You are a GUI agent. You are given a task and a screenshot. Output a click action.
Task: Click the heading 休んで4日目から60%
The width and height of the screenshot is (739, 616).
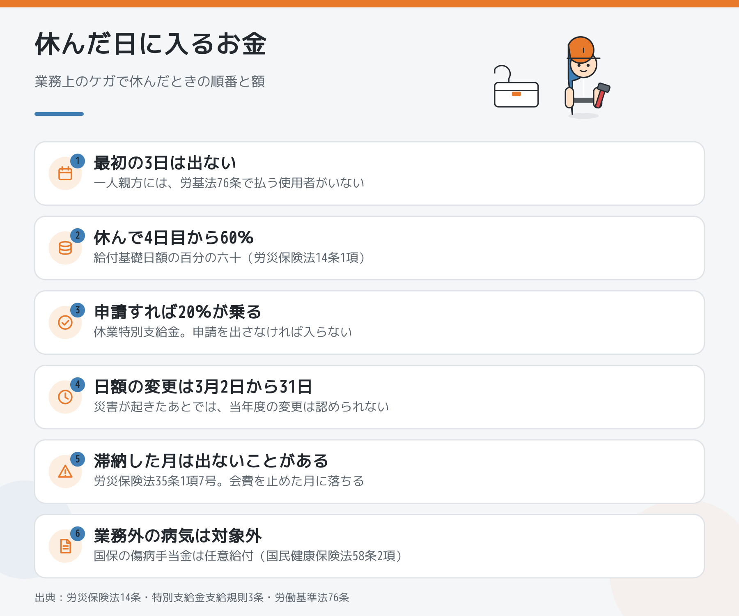pyautogui.click(x=174, y=237)
